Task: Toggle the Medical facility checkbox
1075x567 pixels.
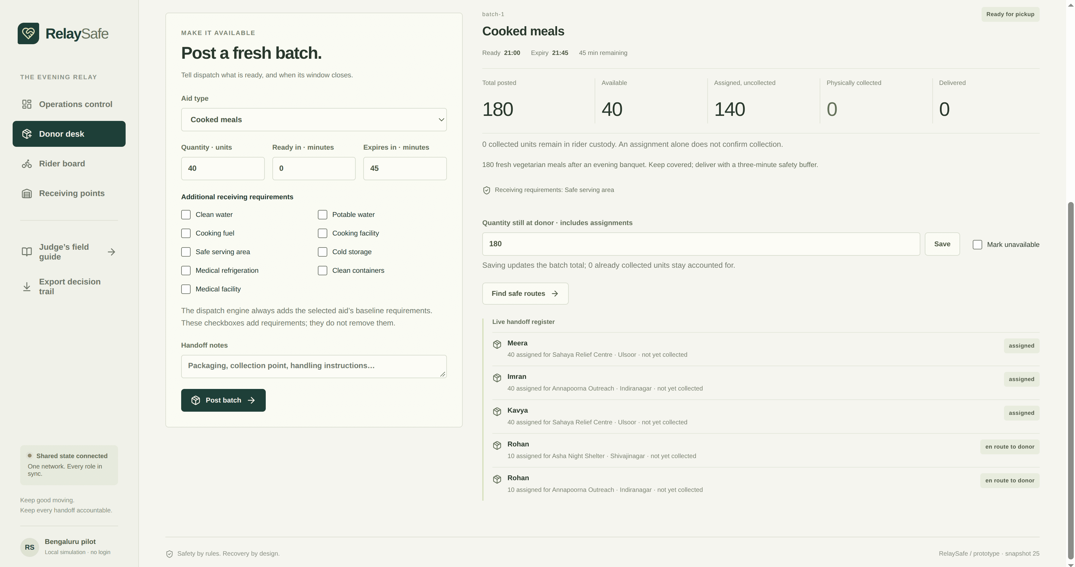Action: 186,289
